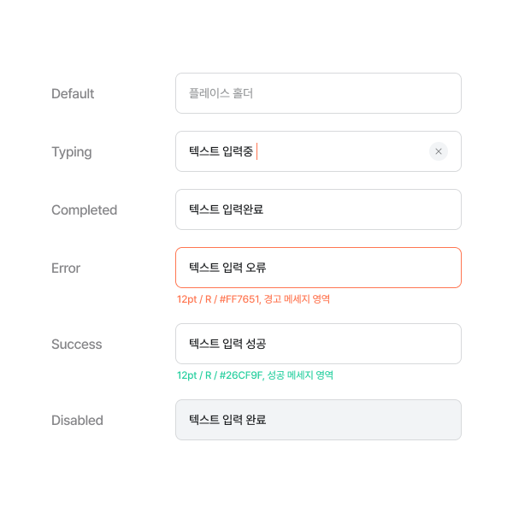513x513 pixels.
Task: Click the "Default" row label
Action: click(x=73, y=93)
